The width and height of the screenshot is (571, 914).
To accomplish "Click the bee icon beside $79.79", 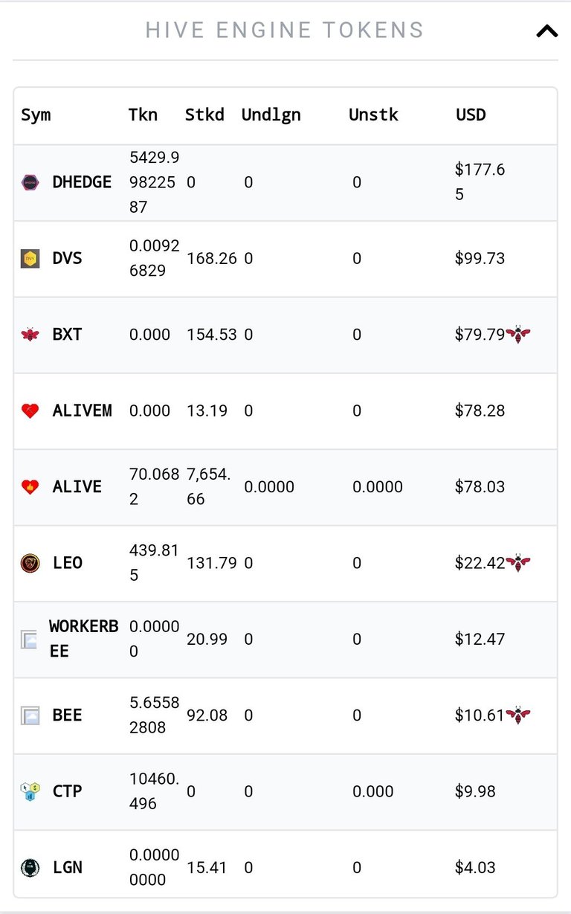I will (518, 335).
